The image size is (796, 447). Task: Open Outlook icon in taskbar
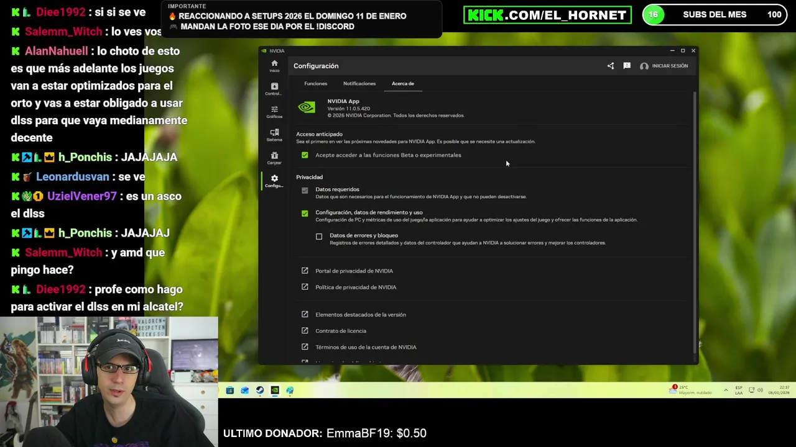(x=245, y=391)
